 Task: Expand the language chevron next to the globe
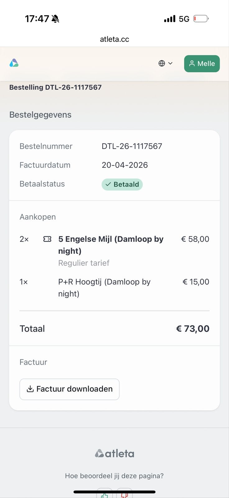(x=170, y=63)
